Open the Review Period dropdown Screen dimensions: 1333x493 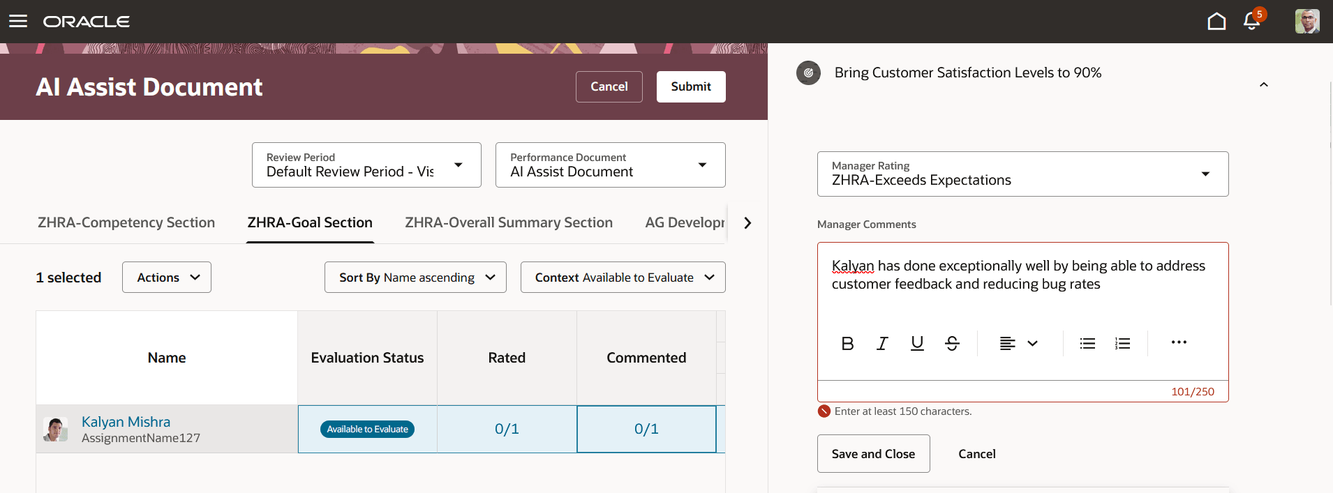[x=366, y=165]
